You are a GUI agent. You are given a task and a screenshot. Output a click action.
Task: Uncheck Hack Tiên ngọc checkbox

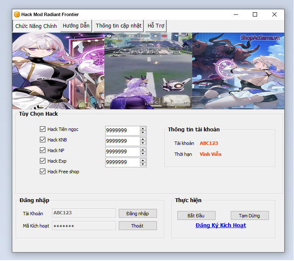click(42, 129)
